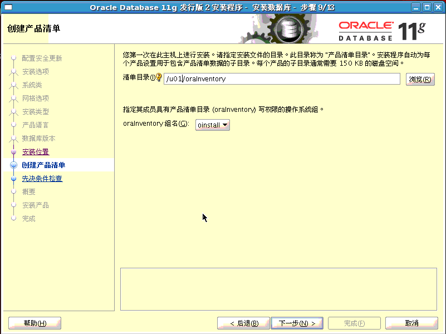Click the oraInventory 组名(G) label

[156, 124]
